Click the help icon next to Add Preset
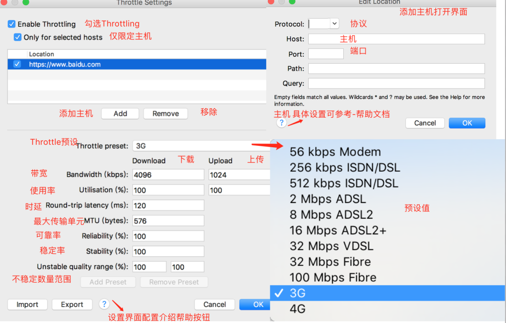This screenshot has width=506, height=323. pyautogui.click(x=104, y=304)
